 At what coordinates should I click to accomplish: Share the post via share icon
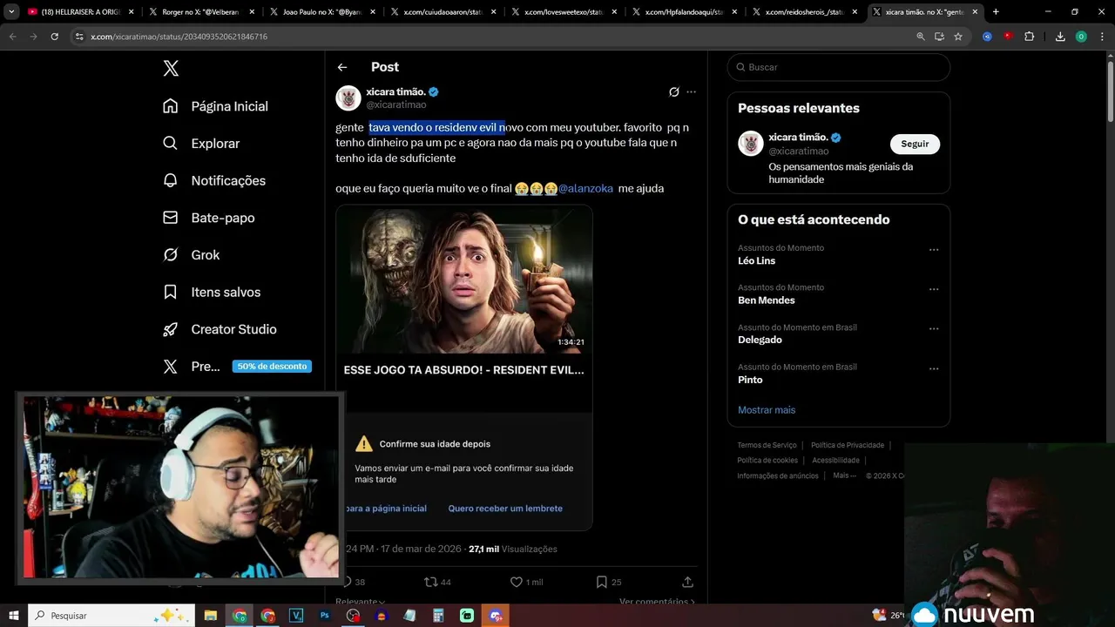tap(687, 582)
